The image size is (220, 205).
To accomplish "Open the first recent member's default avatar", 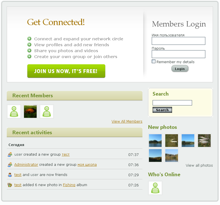I will (x=14, y=112).
